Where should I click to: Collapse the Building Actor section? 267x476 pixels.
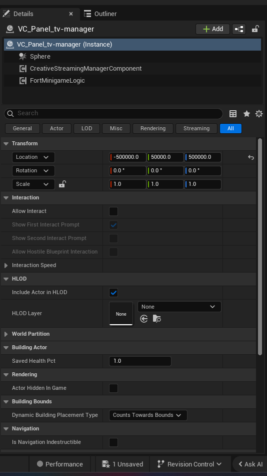6,347
